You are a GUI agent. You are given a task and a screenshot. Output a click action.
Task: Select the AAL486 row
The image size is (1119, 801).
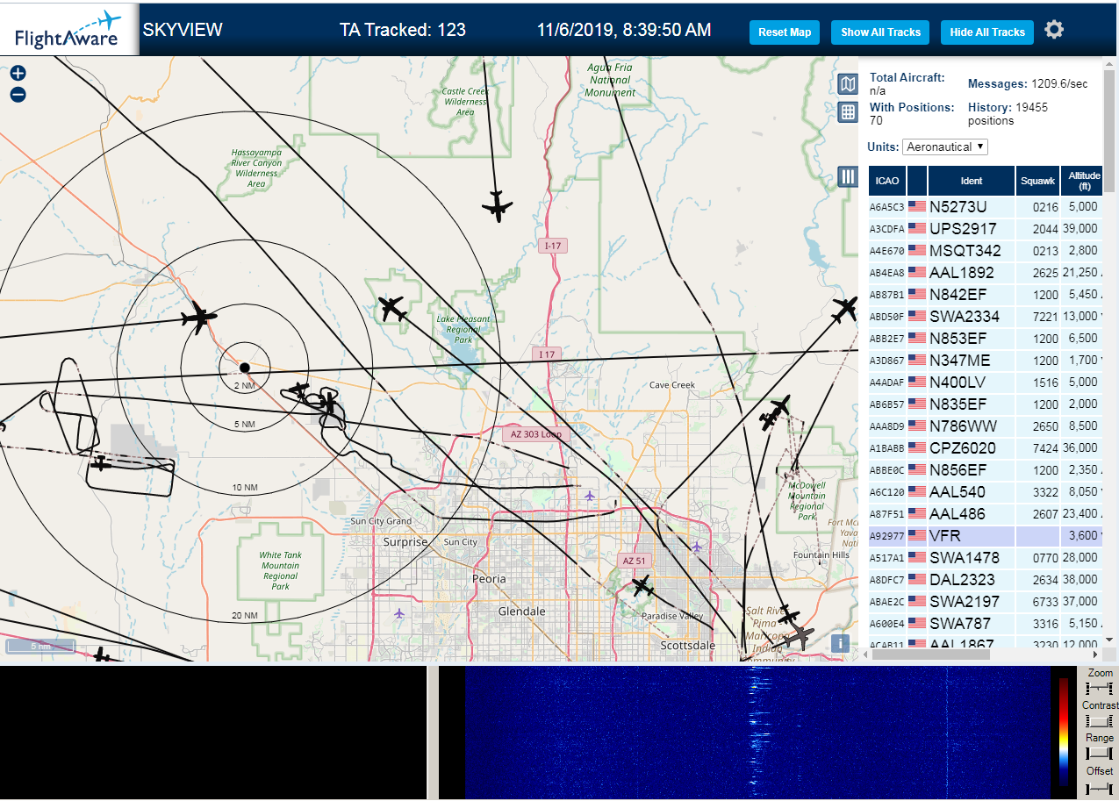(x=985, y=513)
